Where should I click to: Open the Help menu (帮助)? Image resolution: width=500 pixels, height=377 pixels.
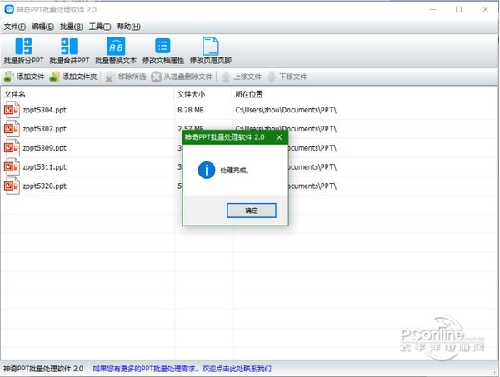tap(128, 27)
